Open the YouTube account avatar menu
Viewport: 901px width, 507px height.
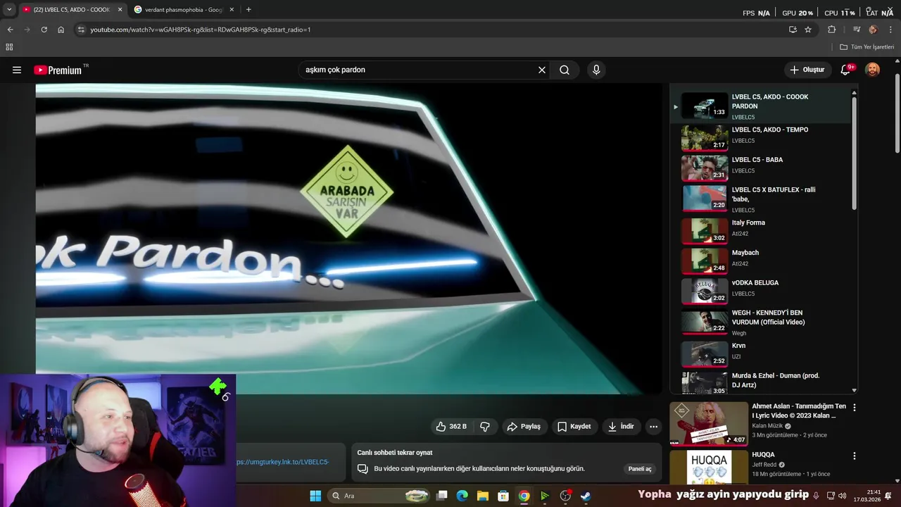click(872, 70)
